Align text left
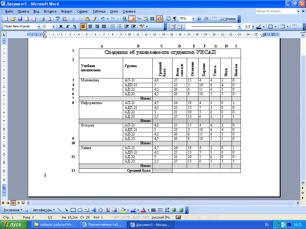The image size is (306, 229). click(x=83, y=27)
